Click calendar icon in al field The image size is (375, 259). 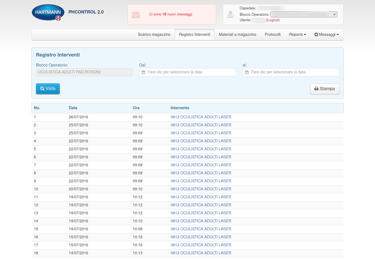[x=247, y=72]
